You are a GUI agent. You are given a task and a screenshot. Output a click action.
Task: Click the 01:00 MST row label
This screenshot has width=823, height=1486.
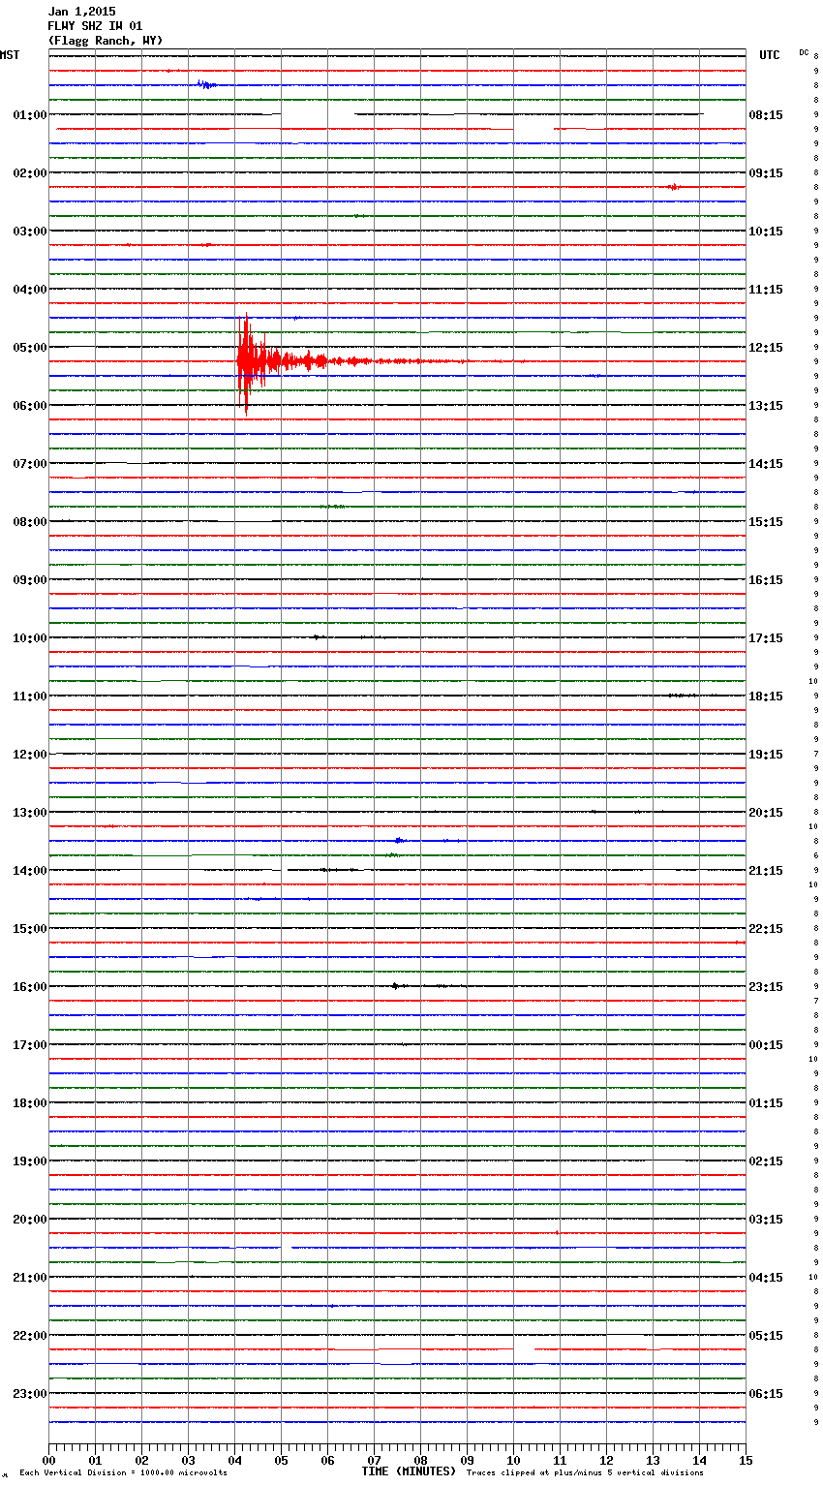pos(29,115)
